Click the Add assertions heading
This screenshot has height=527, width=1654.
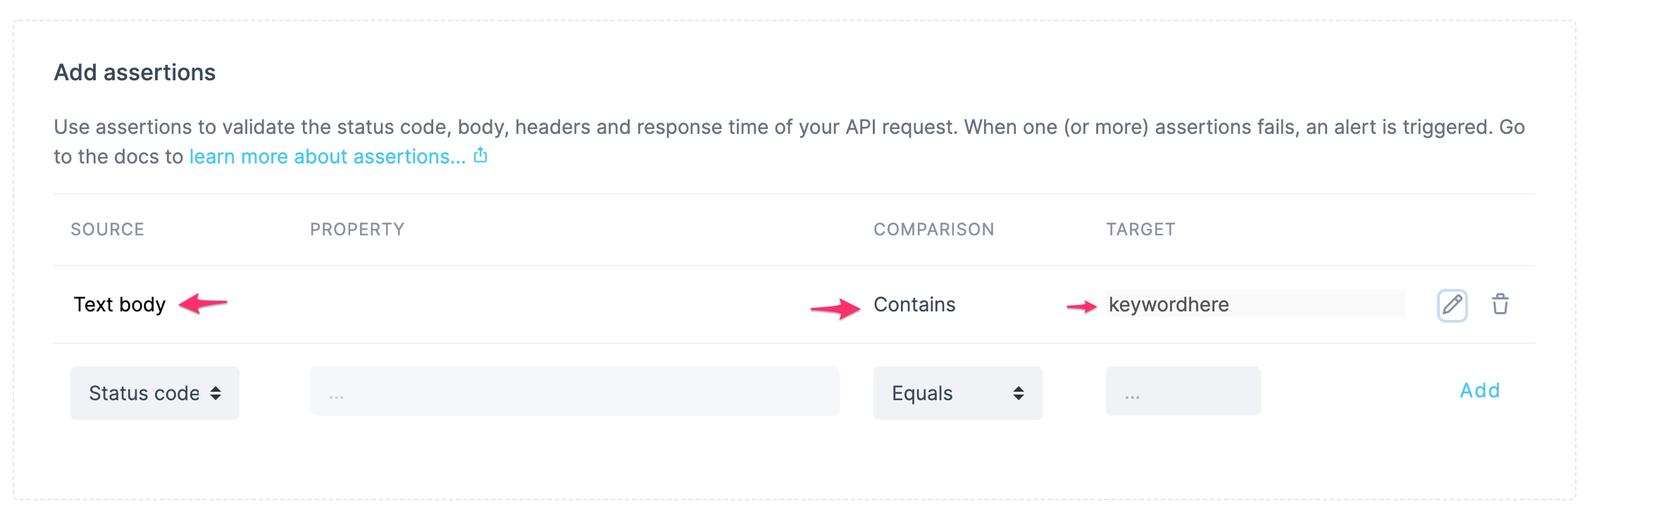pos(135,71)
